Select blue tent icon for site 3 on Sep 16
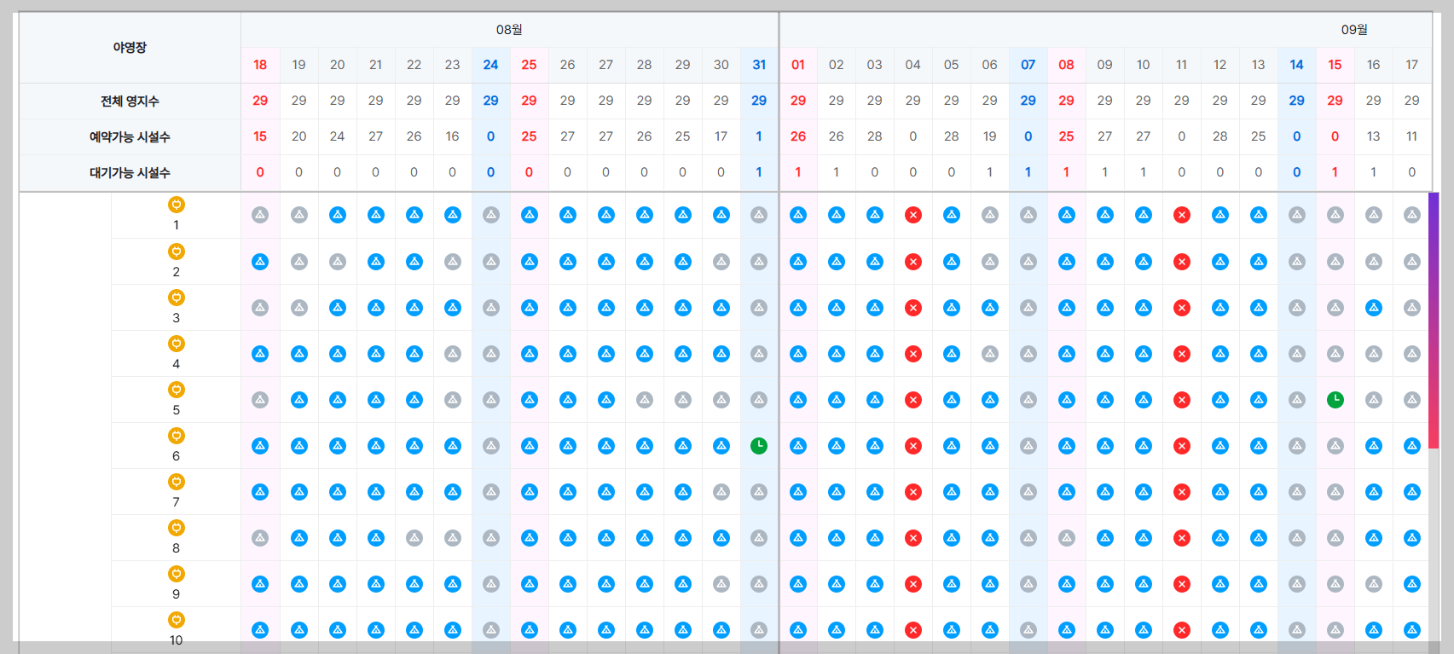 1374,308
